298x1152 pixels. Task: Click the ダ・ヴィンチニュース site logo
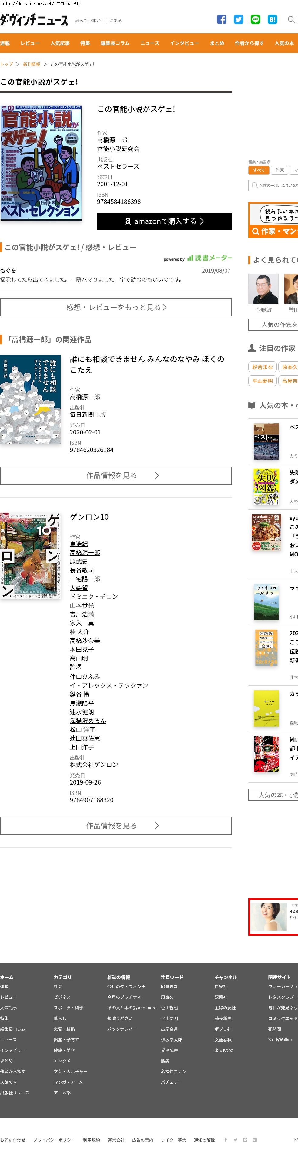click(x=34, y=20)
